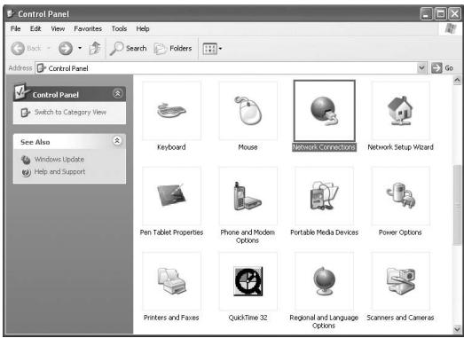Click the Control Panel title bar icon
The width and height of the screenshot is (464, 338).
(x=11, y=13)
